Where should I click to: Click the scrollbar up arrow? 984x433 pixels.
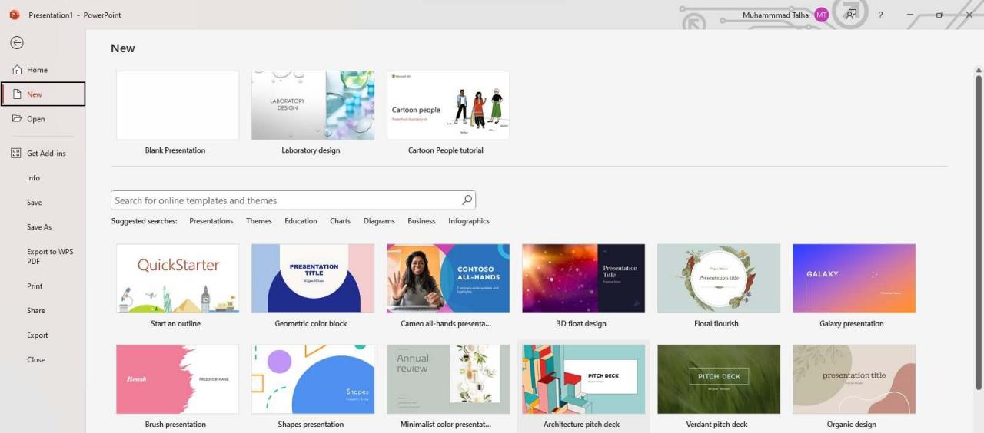[x=979, y=70]
